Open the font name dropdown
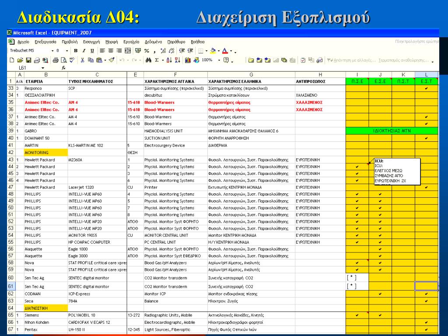Screen dimensions: 448x336 pos(52,51)
